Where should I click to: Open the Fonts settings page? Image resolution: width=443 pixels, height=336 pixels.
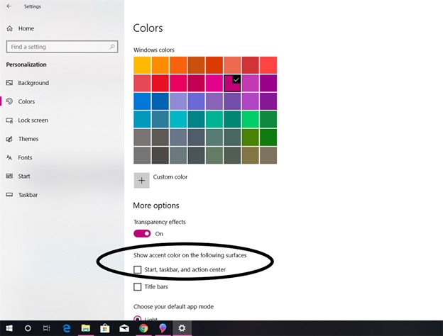19,157
